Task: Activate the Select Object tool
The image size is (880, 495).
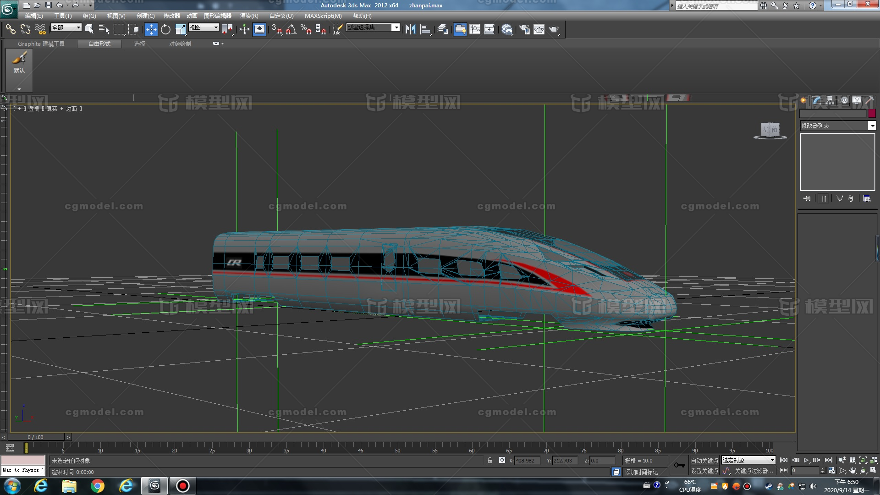Action: click(89, 29)
